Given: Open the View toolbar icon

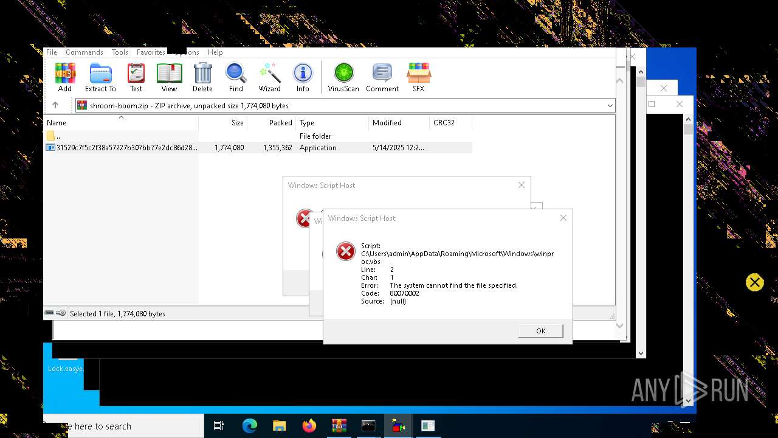Looking at the screenshot, I should [169, 77].
